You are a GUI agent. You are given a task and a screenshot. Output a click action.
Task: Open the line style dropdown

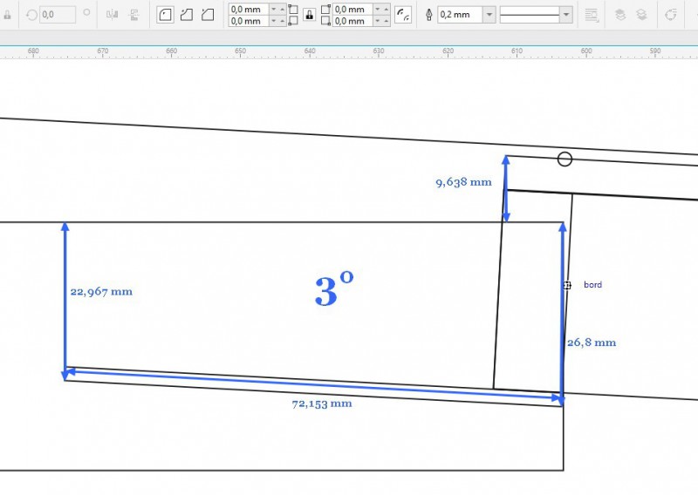coord(566,15)
